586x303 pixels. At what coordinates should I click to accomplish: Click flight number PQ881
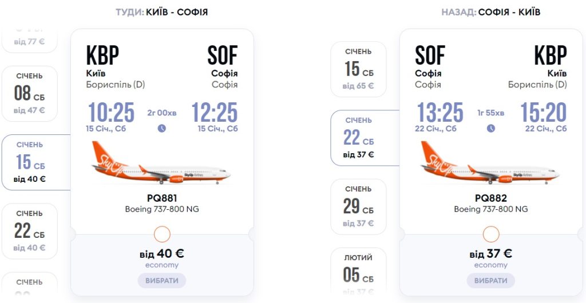[162, 198]
